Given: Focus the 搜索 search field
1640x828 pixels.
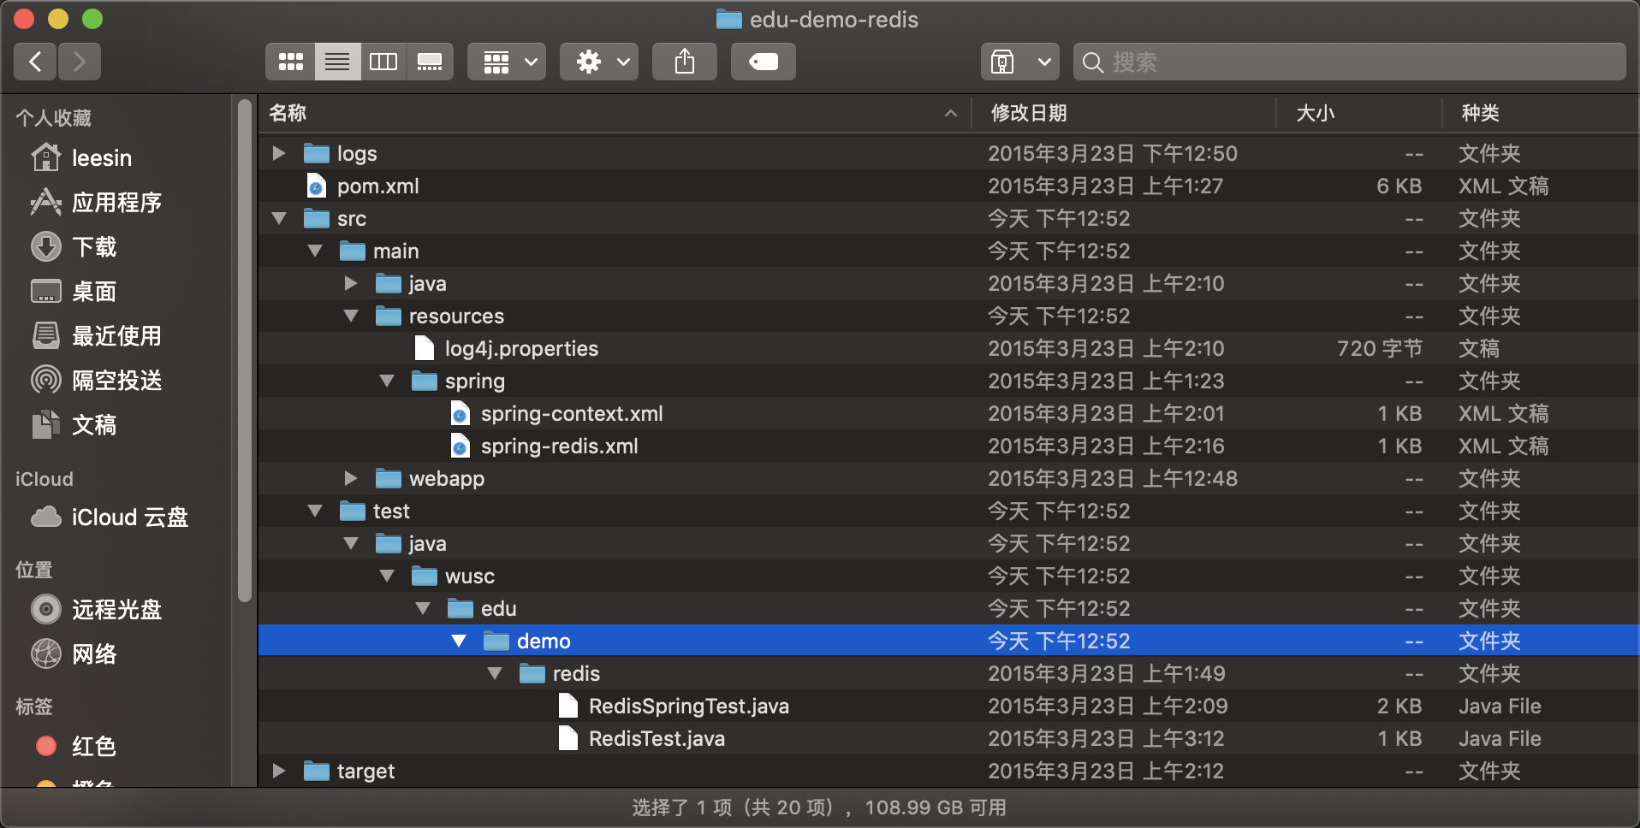Looking at the screenshot, I should 1350,62.
